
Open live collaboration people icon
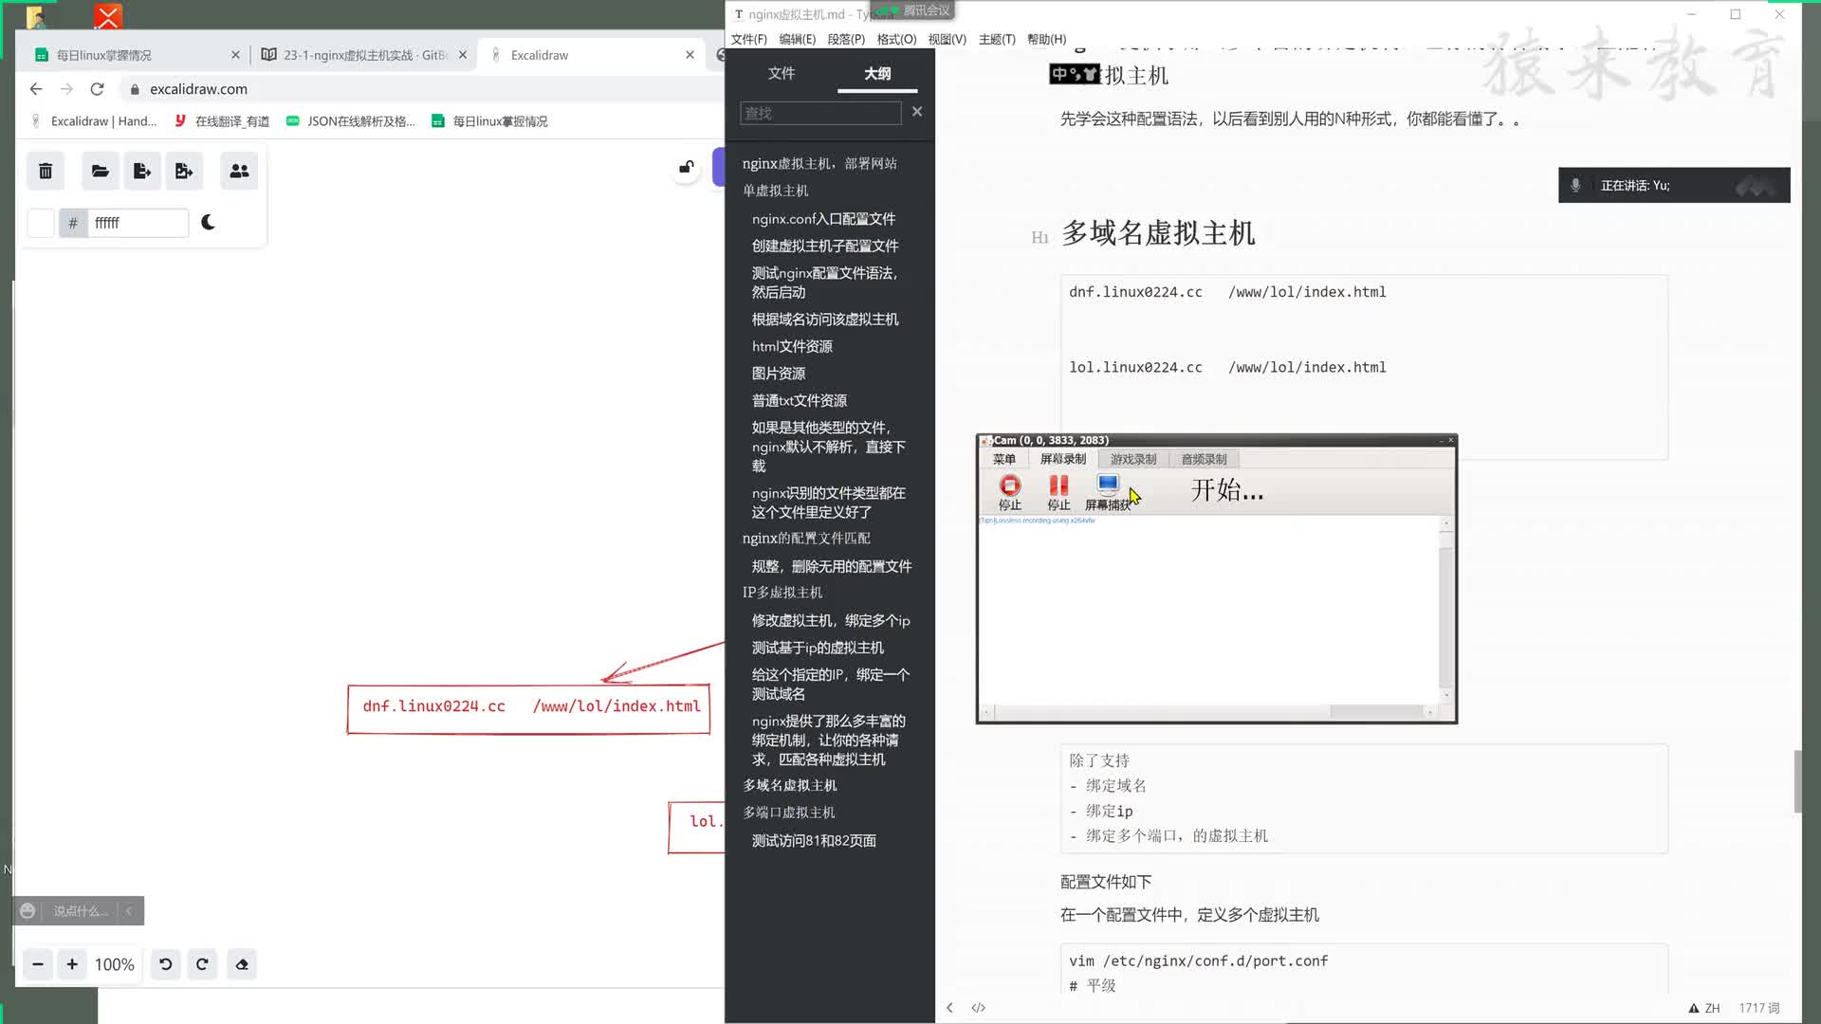(x=239, y=172)
